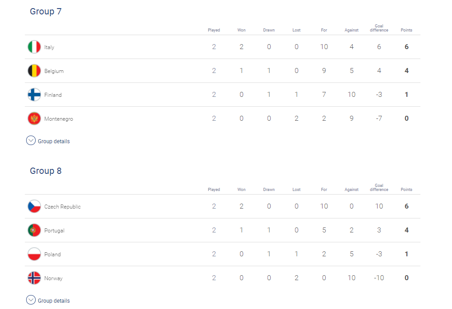Click the Czech Republic flag icon
Viewport: 452px width, 309px height.
point(34,206)
